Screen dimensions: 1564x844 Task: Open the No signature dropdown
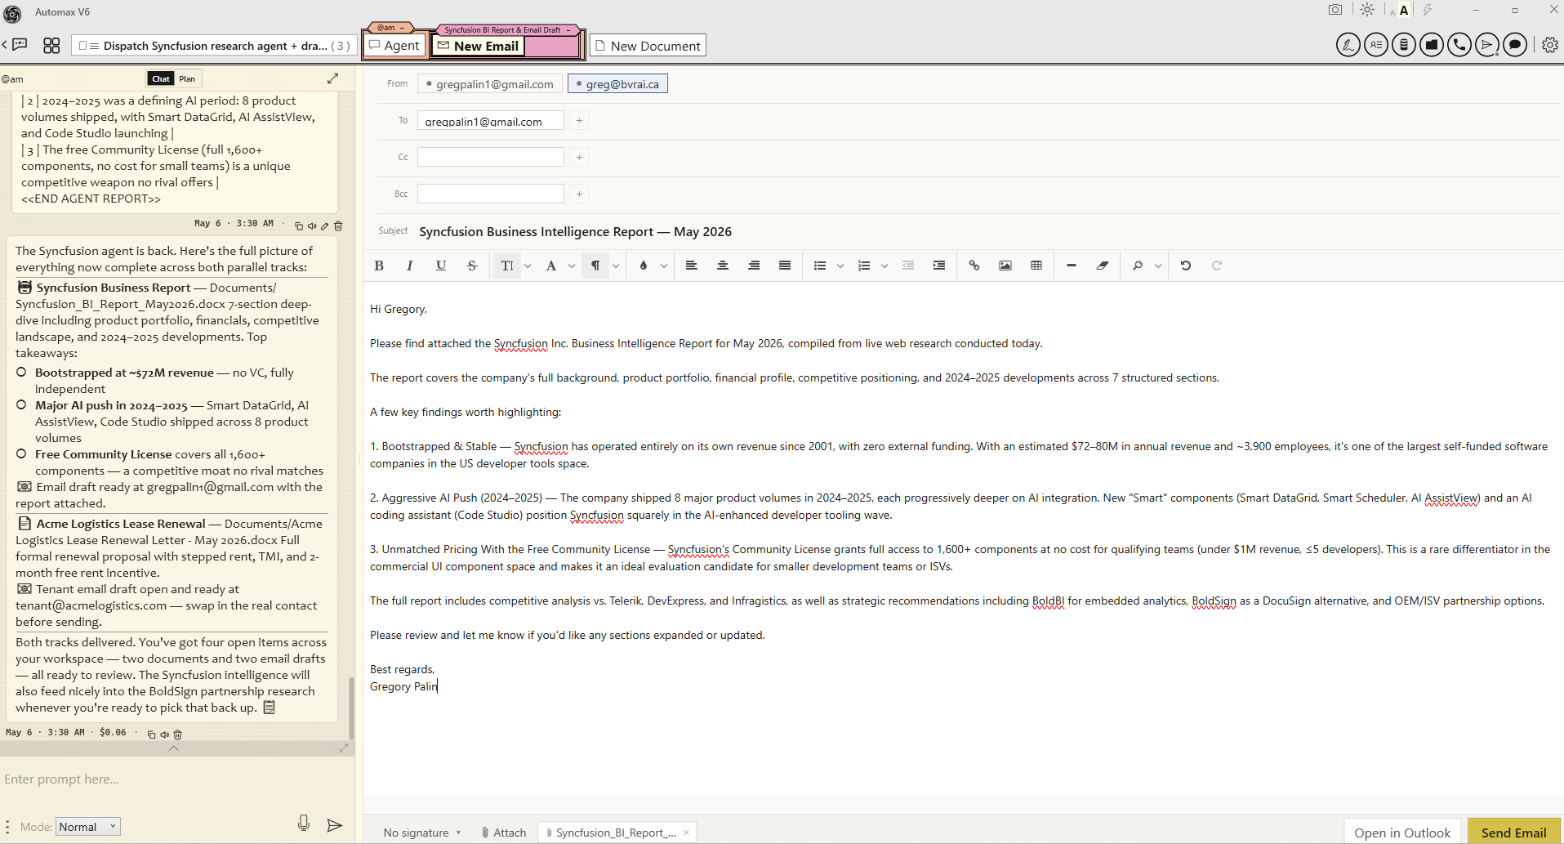pyautogui.click(x=422, y=833)
